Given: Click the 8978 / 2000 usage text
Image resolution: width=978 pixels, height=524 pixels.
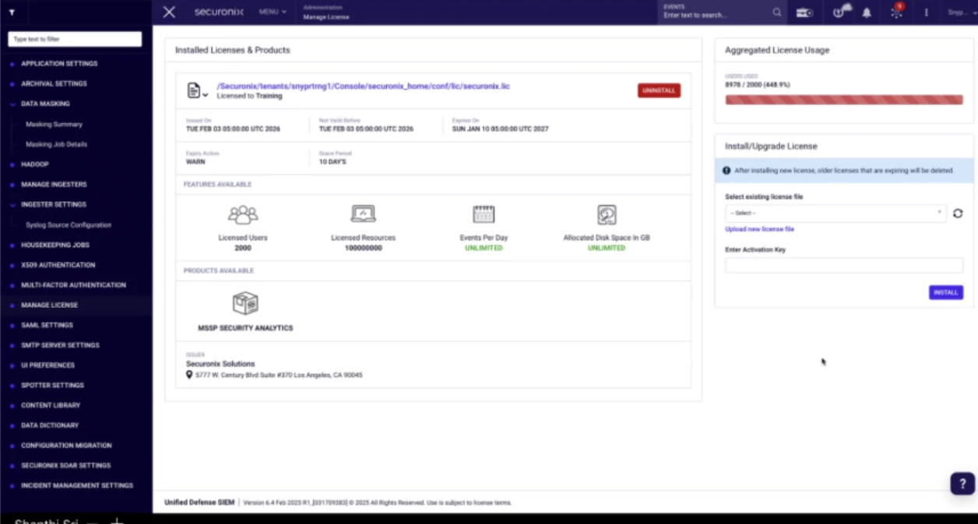Looking at the screenshot, I should point(758,85).
